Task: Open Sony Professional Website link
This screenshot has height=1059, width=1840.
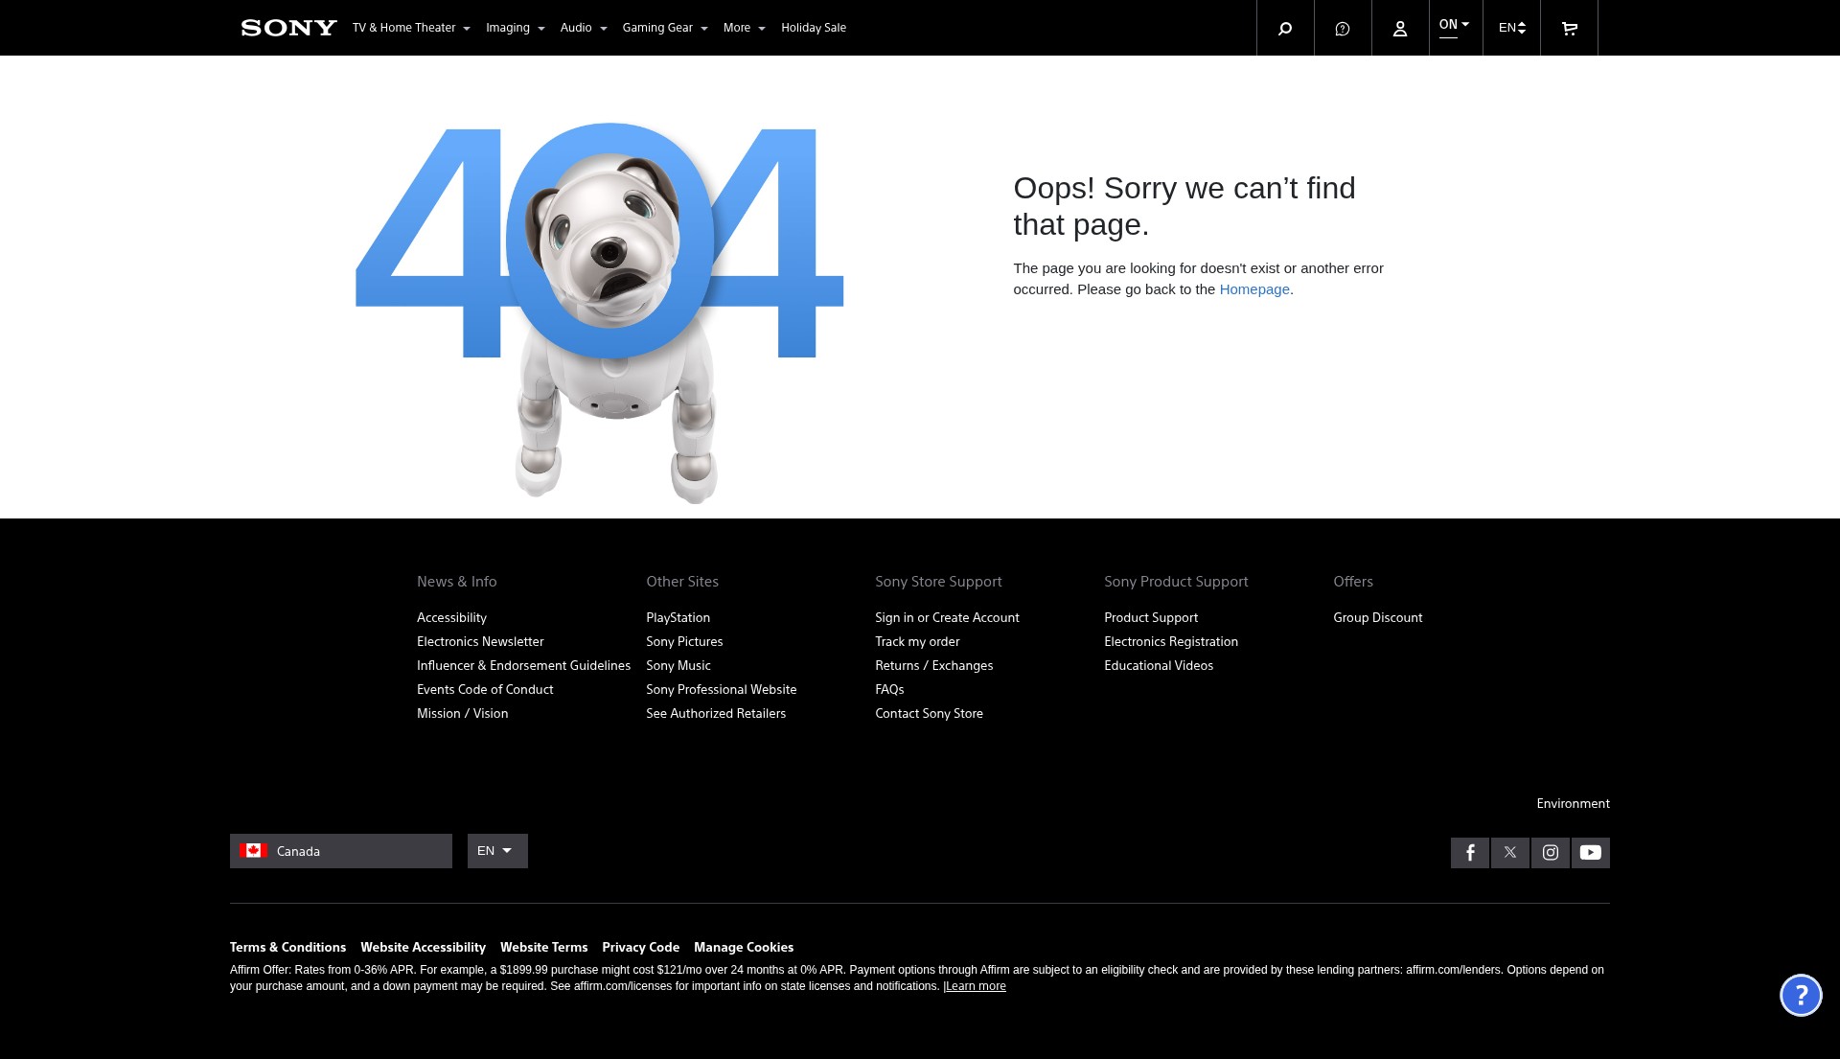Action: 721,690
